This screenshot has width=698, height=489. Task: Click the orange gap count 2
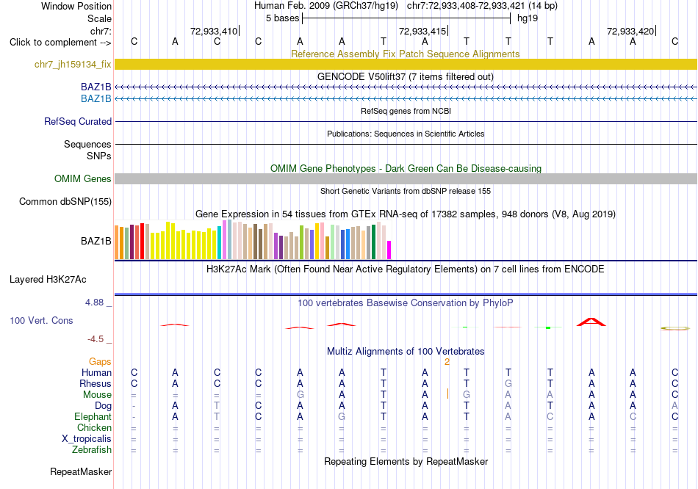(x=447, y=362)
